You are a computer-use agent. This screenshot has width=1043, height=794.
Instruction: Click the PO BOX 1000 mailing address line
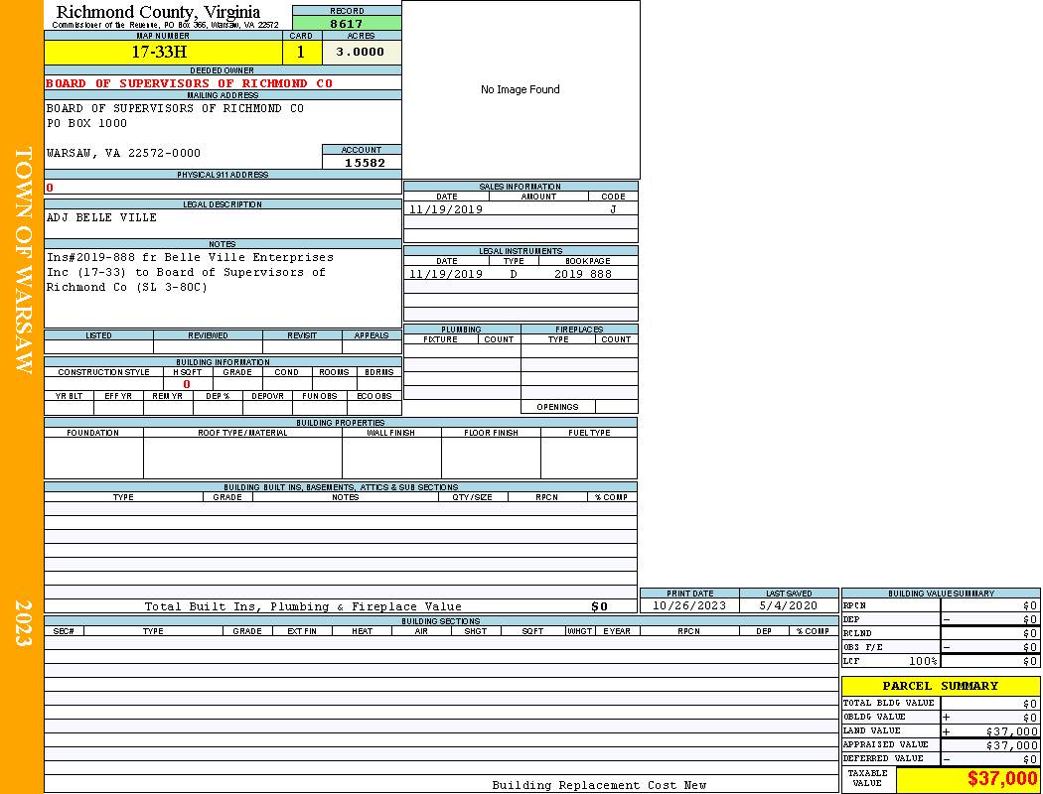pos(87,124)
